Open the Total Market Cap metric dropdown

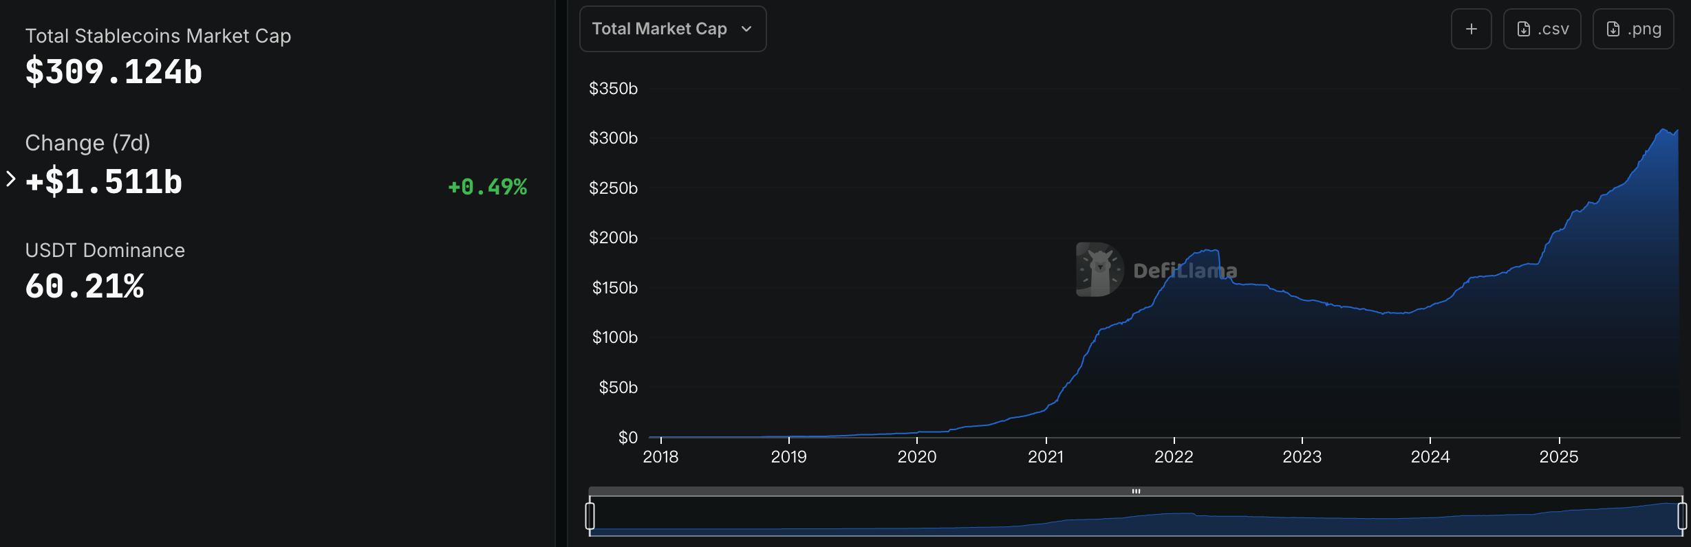(672, 28)
